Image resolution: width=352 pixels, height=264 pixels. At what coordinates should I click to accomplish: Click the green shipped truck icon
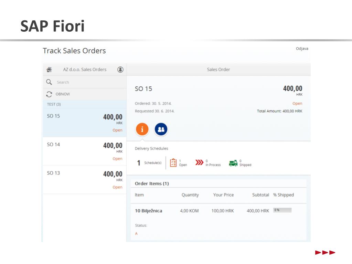233,163
